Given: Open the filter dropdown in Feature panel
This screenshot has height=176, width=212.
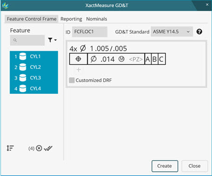Looking at the screenshot, I should click(52, 40).
